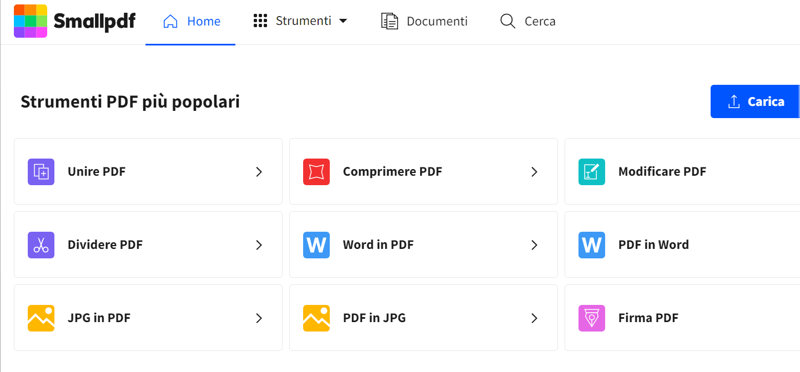Screen dimensions: 800x372
Task: Click the Dividere PDF scissors icon
Action: coord(41,245)
